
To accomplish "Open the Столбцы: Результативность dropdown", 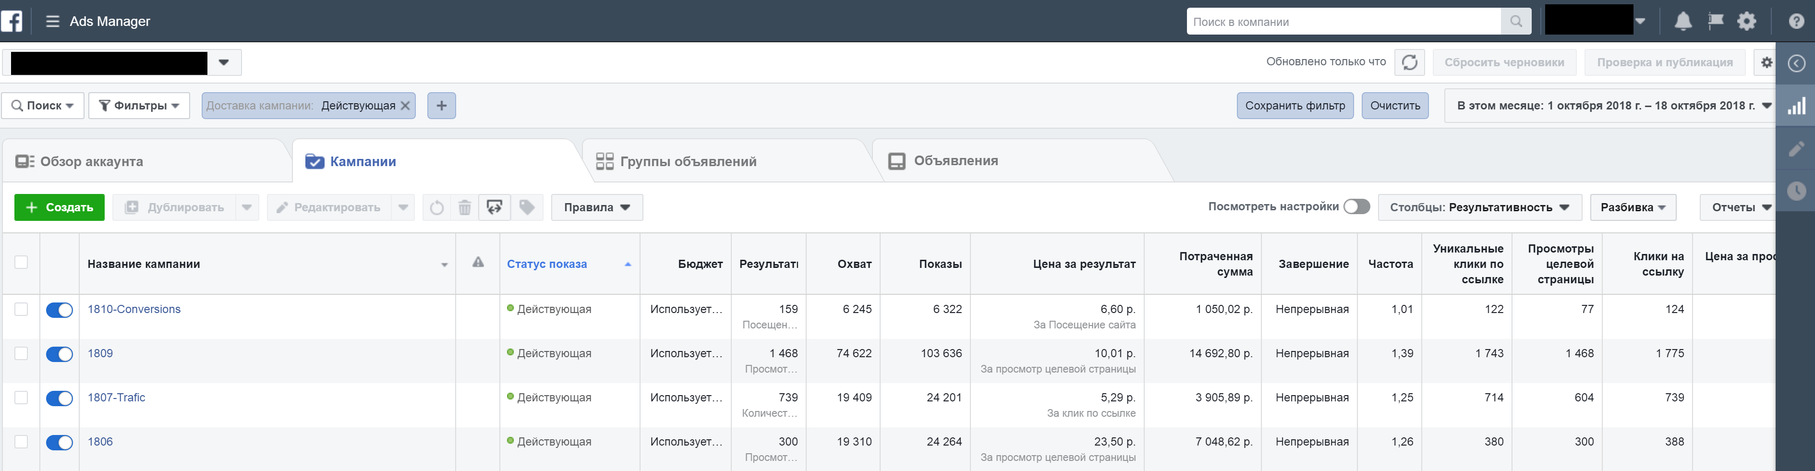I will [x=1480, y=208].
